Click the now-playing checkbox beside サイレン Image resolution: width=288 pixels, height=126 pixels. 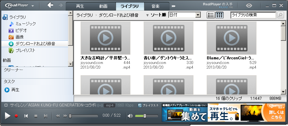pos(6,105)
